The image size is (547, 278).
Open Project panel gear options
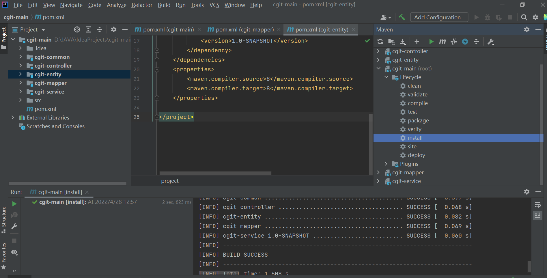(x=114, y=29)
